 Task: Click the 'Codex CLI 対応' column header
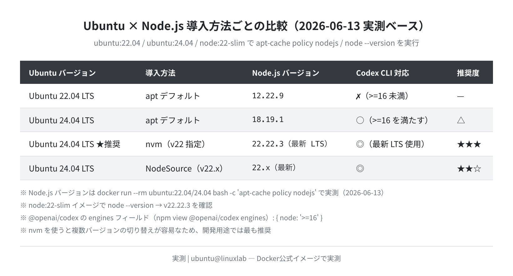tap(383, 73)
